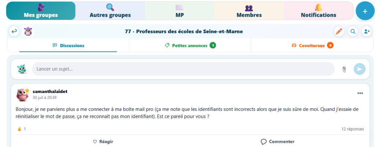Click the send arrow button
This screenshot has height=147, width=375.
360,69
